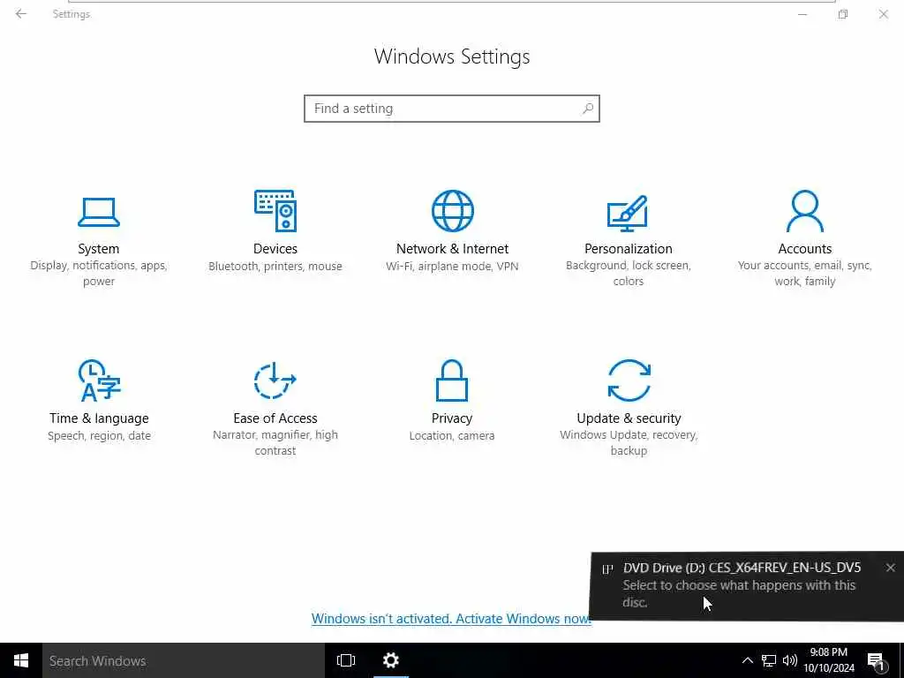Click 'Wi-Fi, airplane mode, VPN' description
The width and height of the screenshot is (904, 678).
pos(452,266)
